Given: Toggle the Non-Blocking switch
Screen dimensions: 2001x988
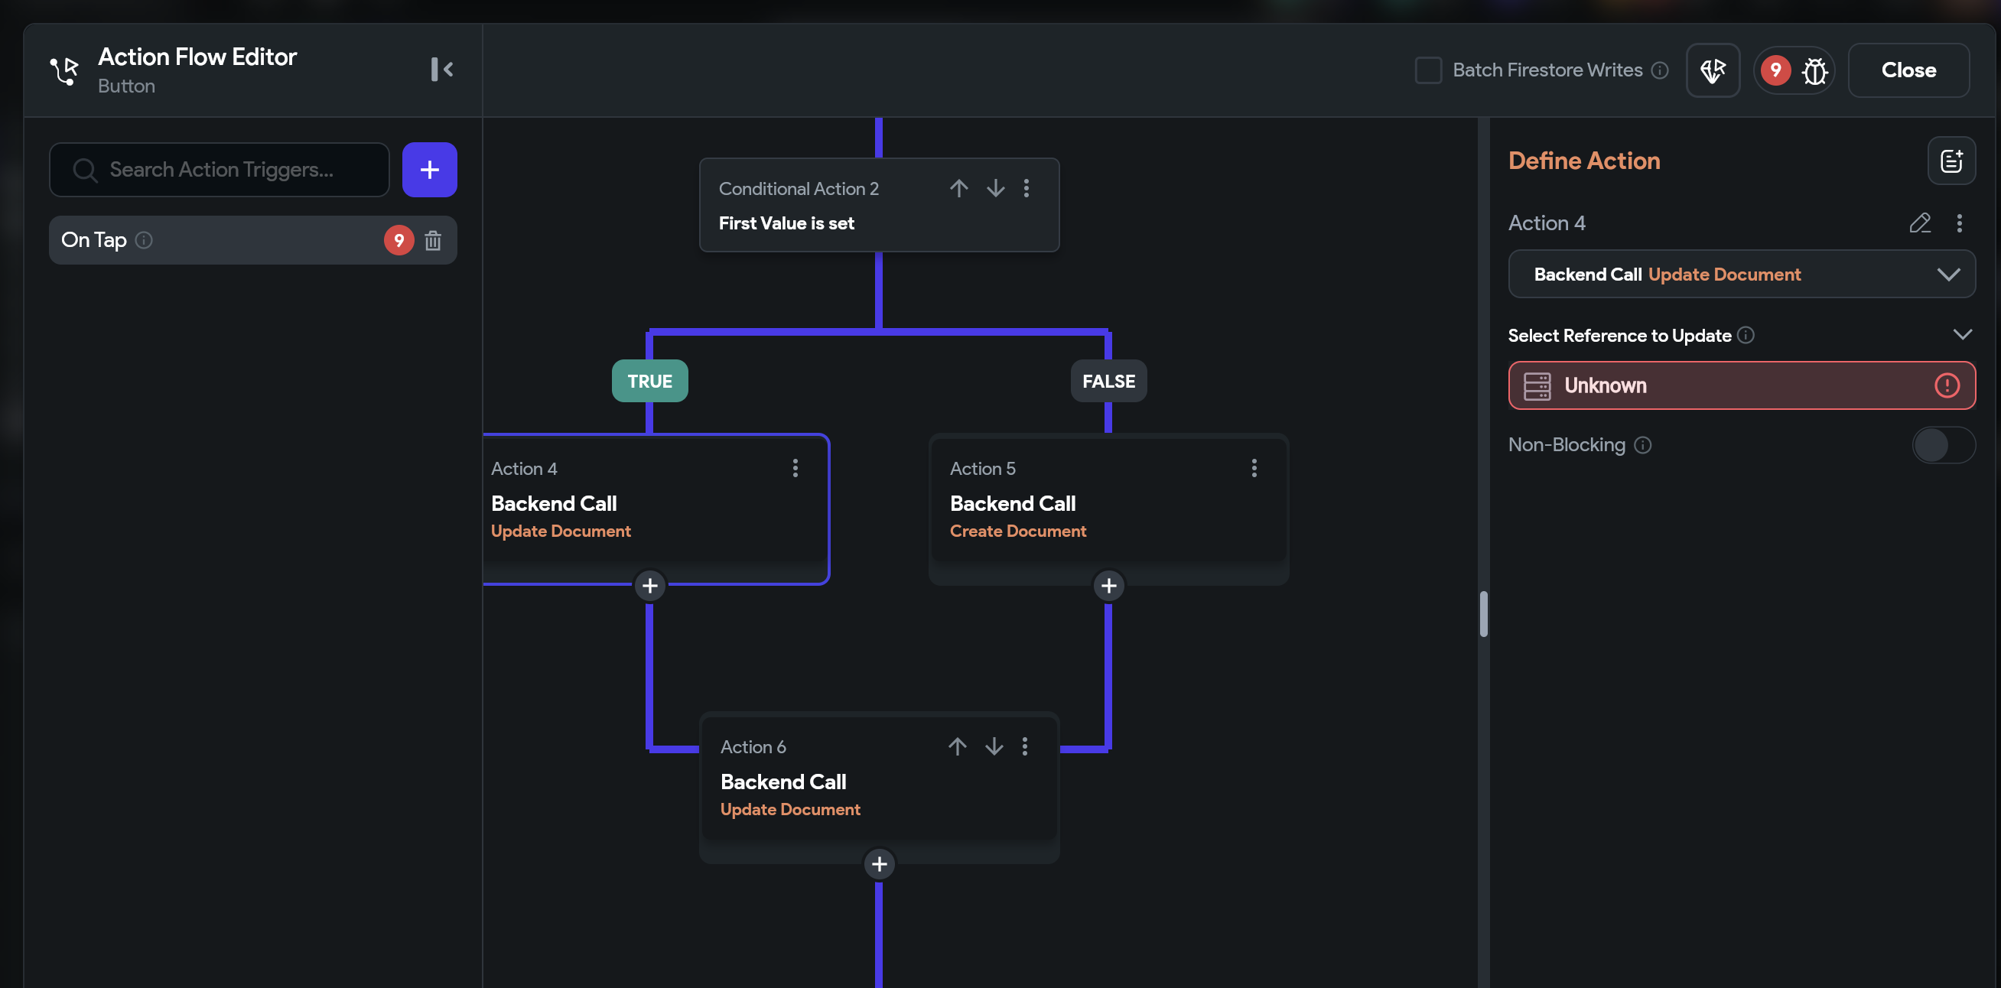Looking at the screenshot, I should [1943, 445].
